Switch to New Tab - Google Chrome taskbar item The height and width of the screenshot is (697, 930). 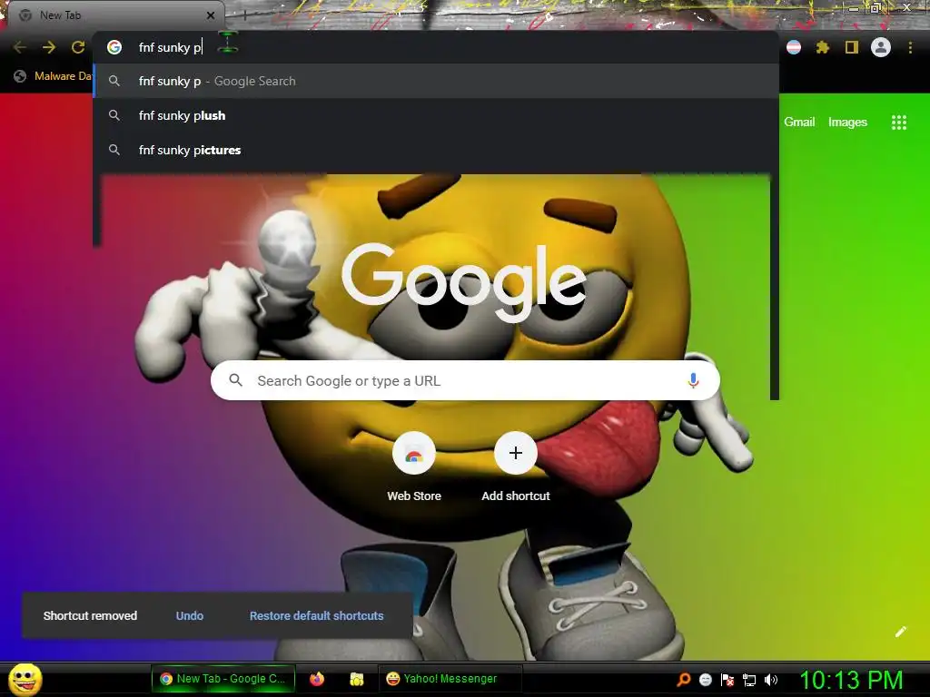click(x=223, y=679)
